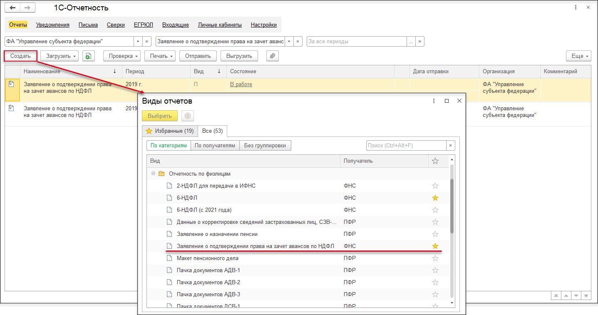
Task: Open the ЕГРЮЛ section
Action: (x=144, y=25)
